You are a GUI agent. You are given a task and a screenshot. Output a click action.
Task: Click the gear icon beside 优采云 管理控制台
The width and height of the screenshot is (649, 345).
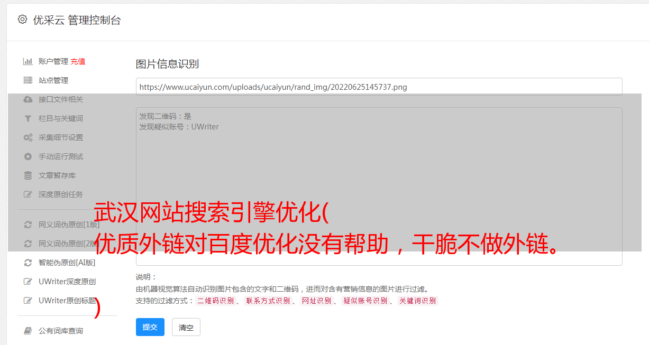(x=22, y=20)
